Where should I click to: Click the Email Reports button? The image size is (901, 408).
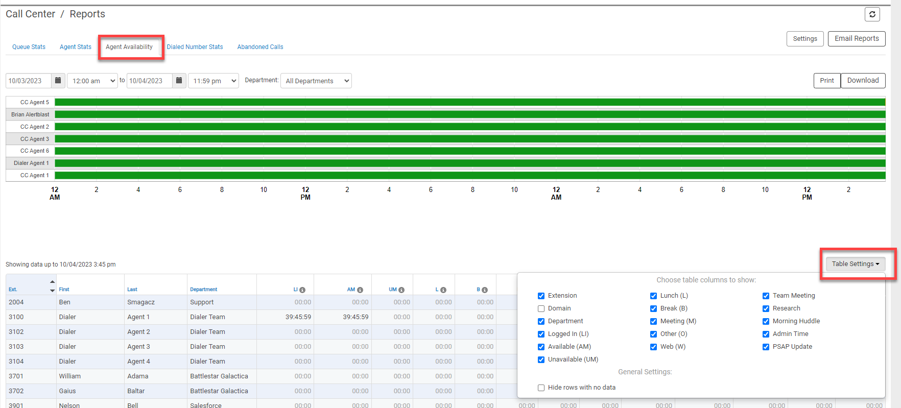point(857,39)
